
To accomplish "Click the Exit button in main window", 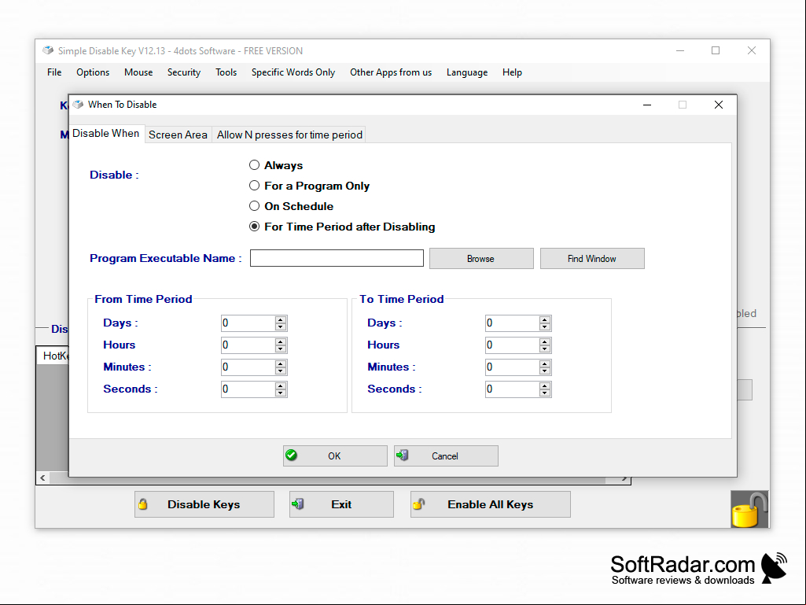I will [342, 504].
